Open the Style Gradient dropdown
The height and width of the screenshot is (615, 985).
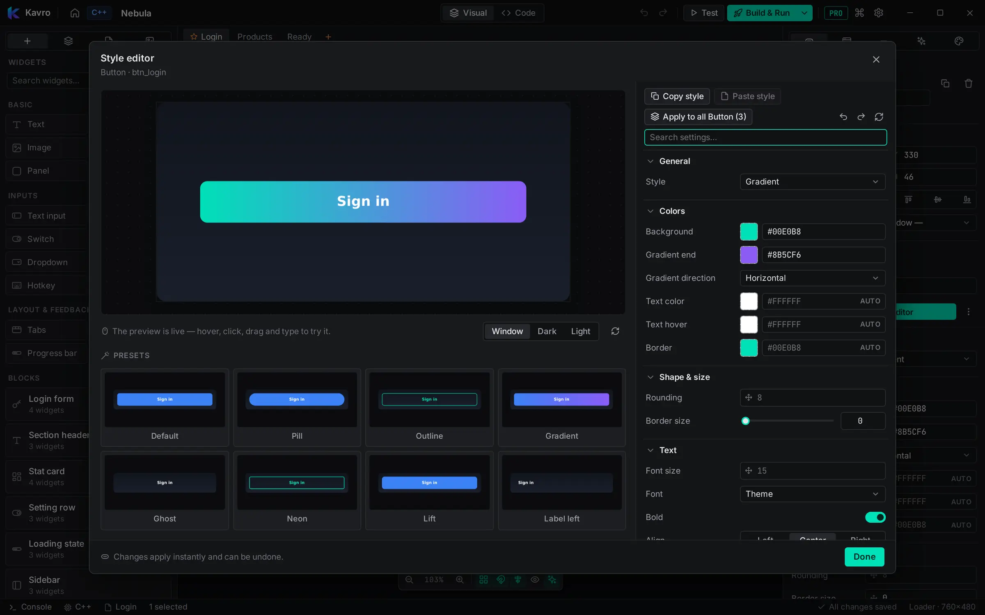click(812, 182)
